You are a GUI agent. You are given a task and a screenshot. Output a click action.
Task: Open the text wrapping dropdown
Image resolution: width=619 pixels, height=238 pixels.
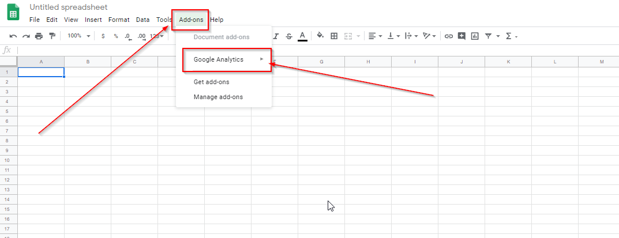(412, 36)
